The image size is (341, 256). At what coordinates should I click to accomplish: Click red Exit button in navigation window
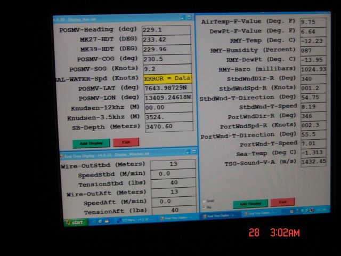(x=126, y=142)
